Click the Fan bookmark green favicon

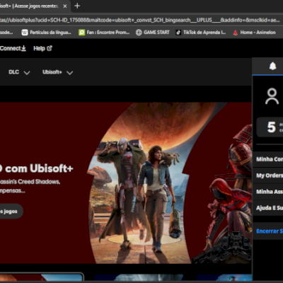pos(81,33)
